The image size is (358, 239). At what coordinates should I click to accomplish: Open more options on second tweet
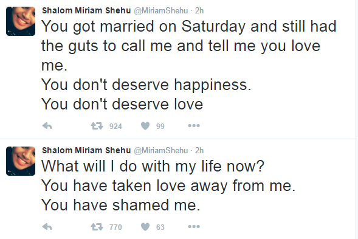pos(194,227)
